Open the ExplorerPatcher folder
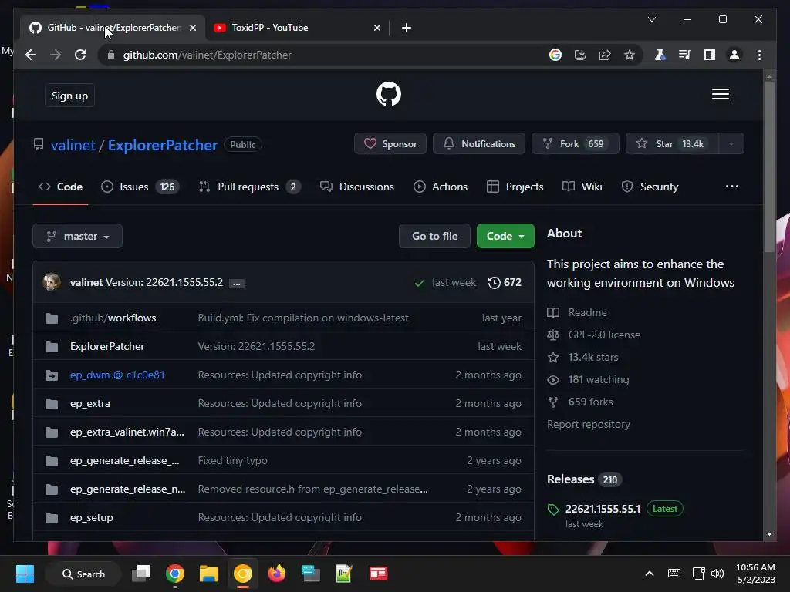Screen dimensions: 790x592 pyautogui.click(x=107, y=346)
